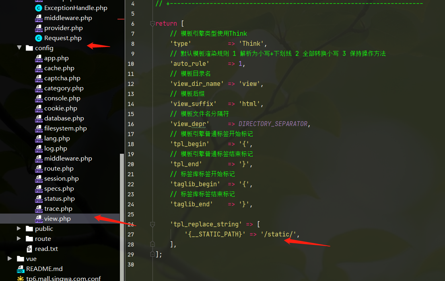Click the specs.php file icon
Screen dimensions: 445x281
click(x=39, y=189)
